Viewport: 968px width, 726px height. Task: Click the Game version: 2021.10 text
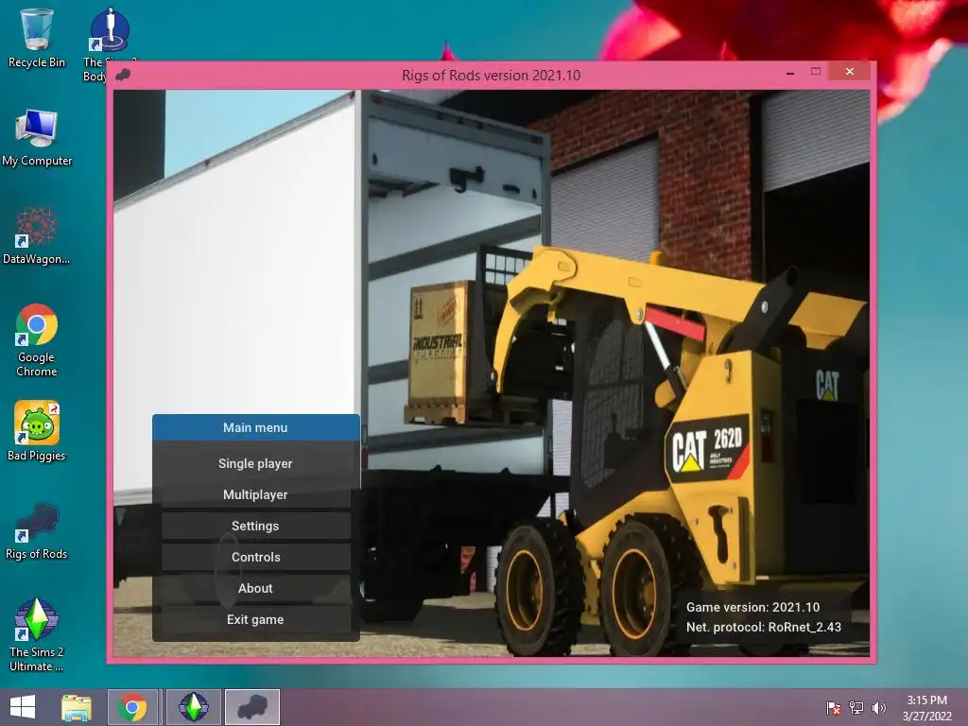click(x=752, y=607)
